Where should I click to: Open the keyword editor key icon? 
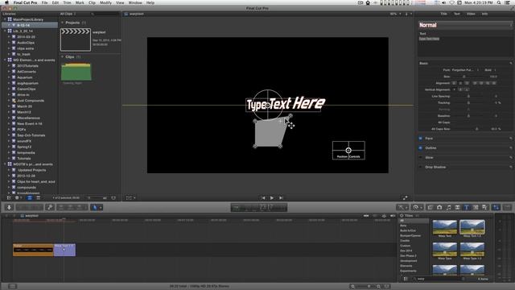[50, 207]
